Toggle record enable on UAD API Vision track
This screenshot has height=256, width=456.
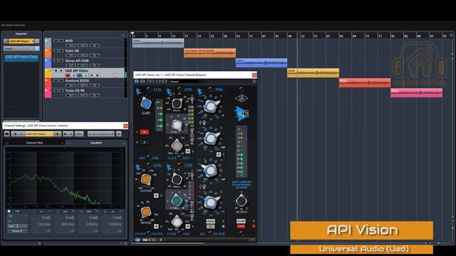coord(68,75)
